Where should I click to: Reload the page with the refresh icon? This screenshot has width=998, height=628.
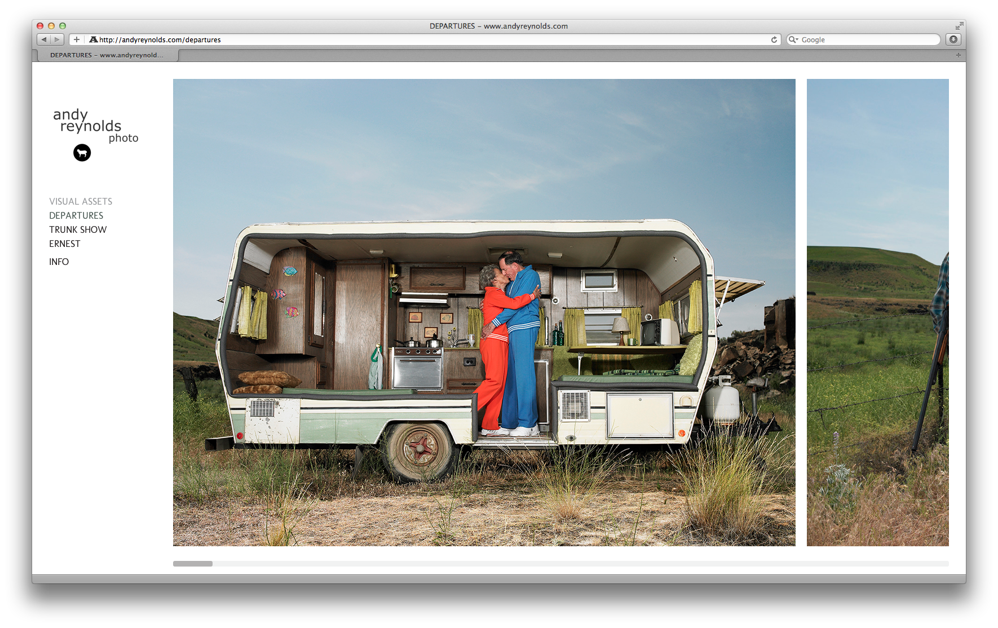[x=774, y=39]
